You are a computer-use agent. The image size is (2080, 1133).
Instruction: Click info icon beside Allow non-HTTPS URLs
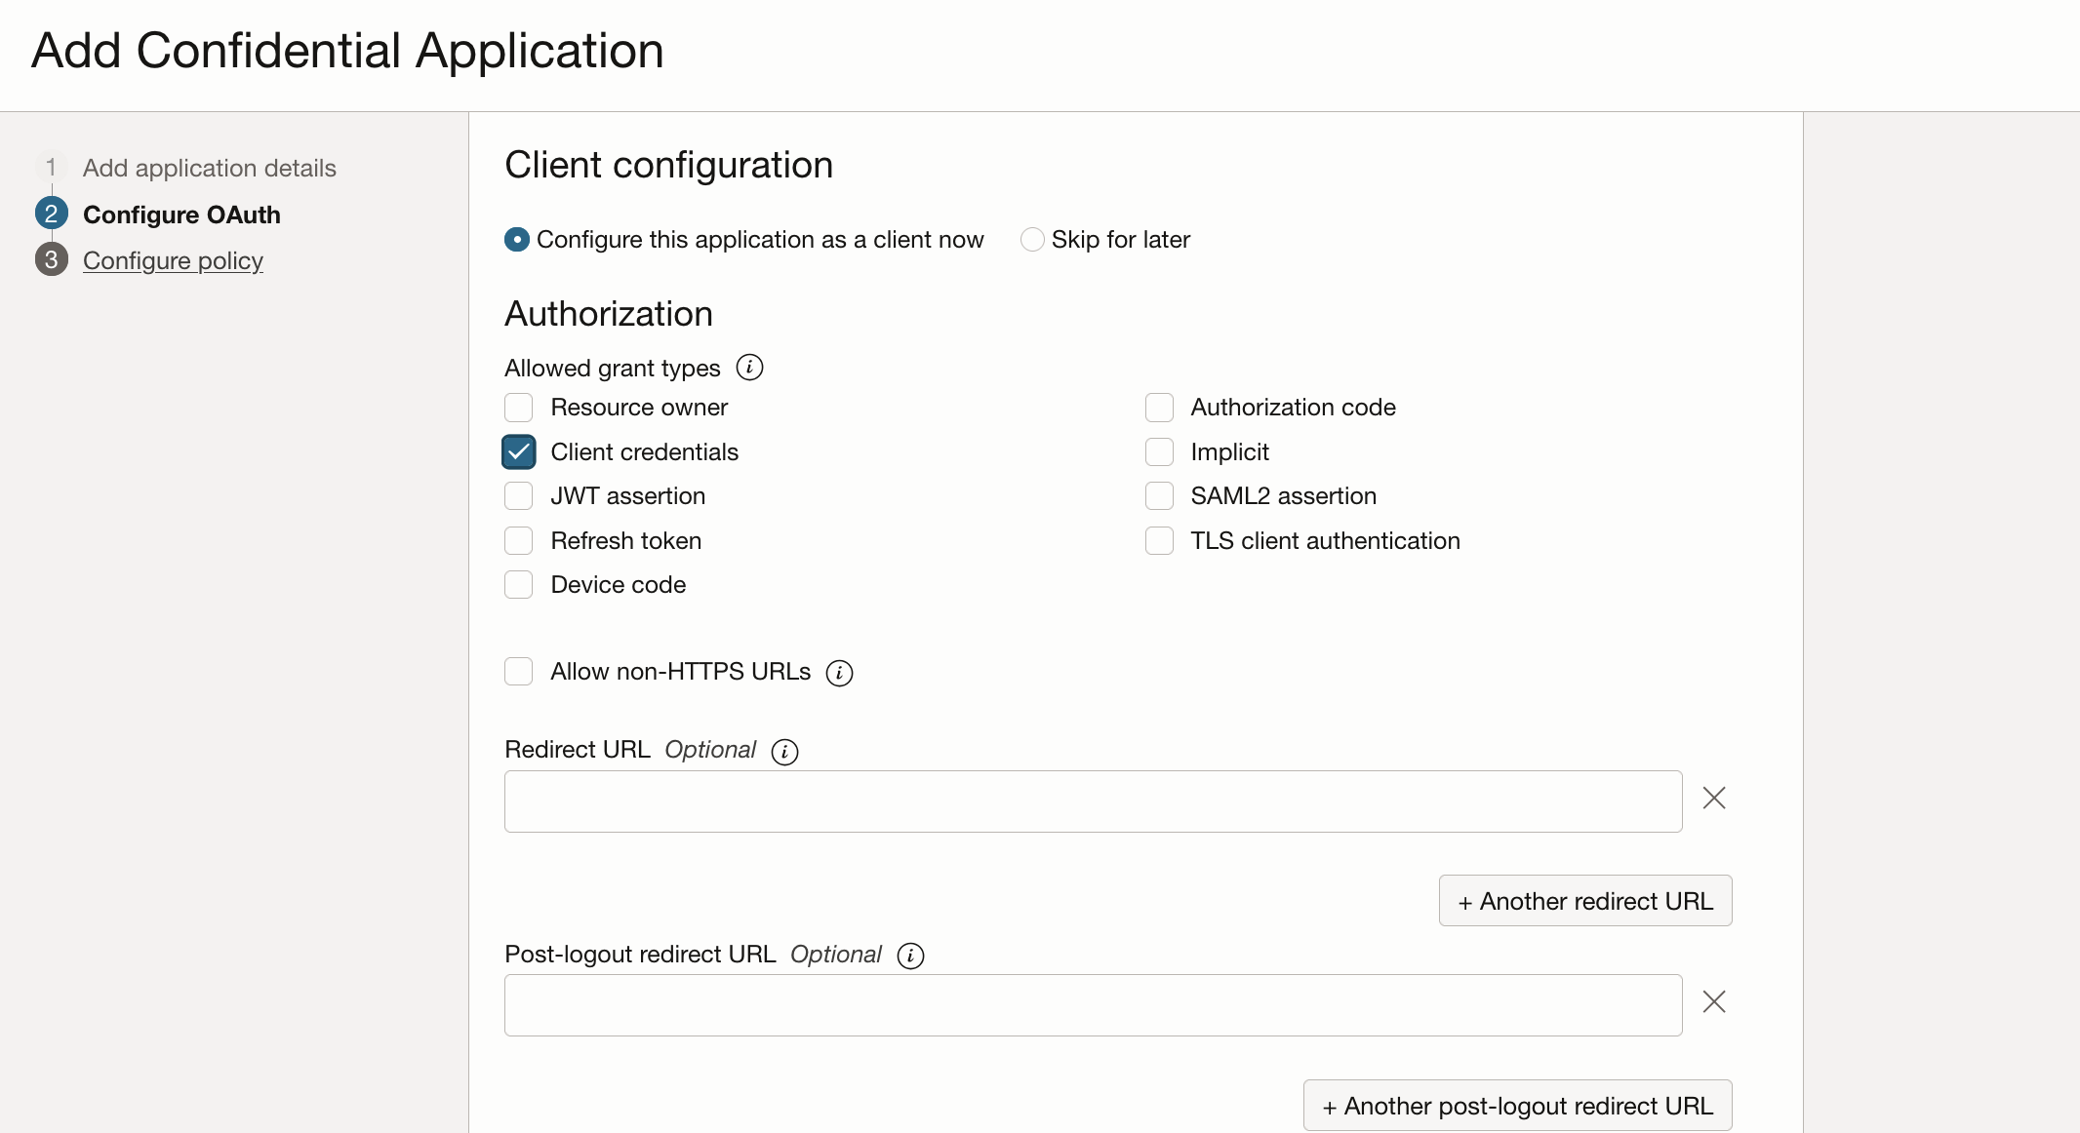coord(839,673)
